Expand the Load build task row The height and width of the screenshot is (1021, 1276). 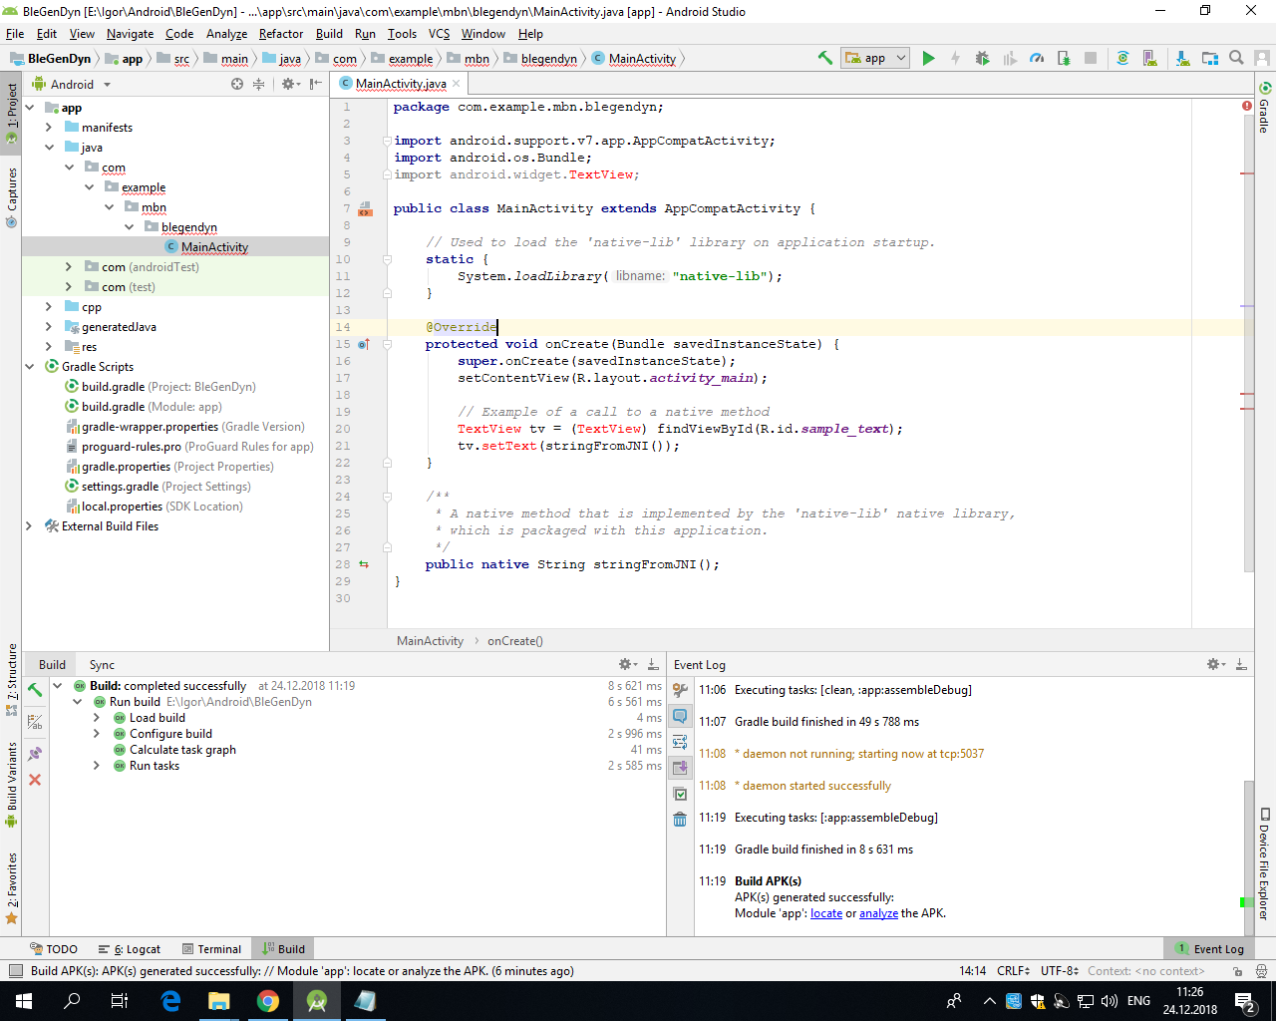[x=97, y=718]
